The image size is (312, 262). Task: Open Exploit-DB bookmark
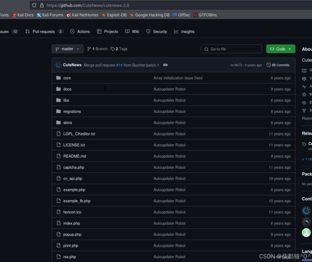coord(114,15)
